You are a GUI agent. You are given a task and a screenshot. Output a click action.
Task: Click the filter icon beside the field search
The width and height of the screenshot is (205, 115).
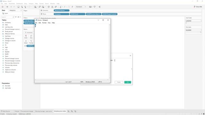tap(16, 17)
